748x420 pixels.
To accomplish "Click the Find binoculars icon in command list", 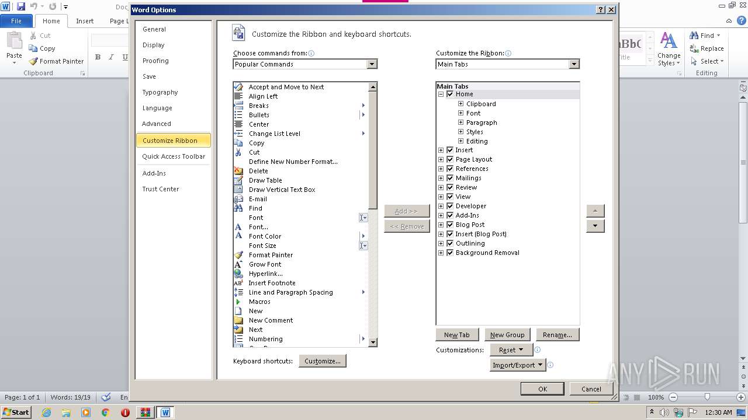I will (238, 208).
